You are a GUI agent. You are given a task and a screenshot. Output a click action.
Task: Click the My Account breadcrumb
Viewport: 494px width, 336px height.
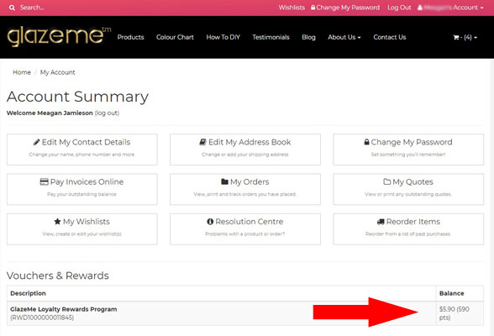coord(58,72)
